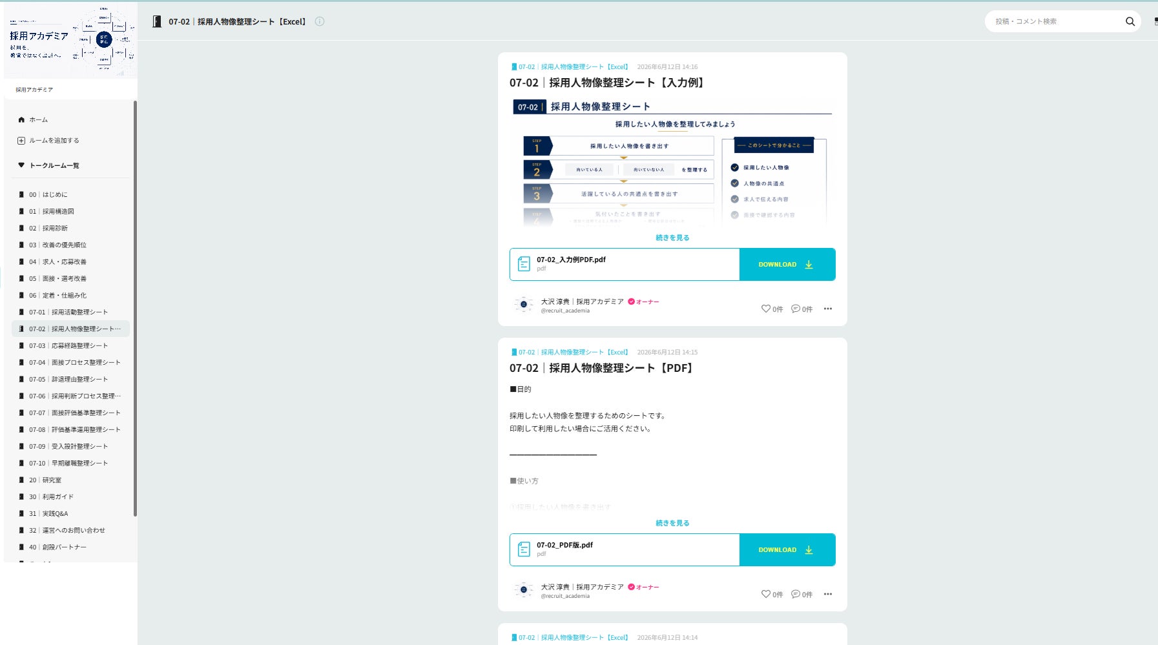Screen dimensions: 1158x645
Task: Click the plus icon for ルームを追加する
Action: click(x=21, y=140)
